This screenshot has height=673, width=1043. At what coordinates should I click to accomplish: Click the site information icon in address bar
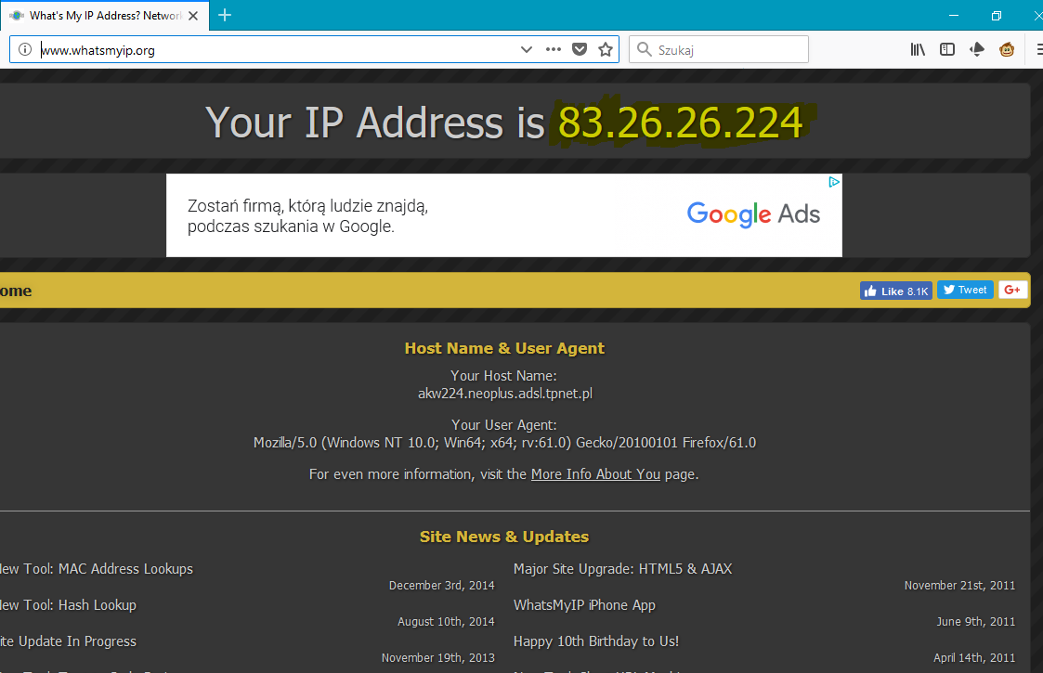point(25,50)
